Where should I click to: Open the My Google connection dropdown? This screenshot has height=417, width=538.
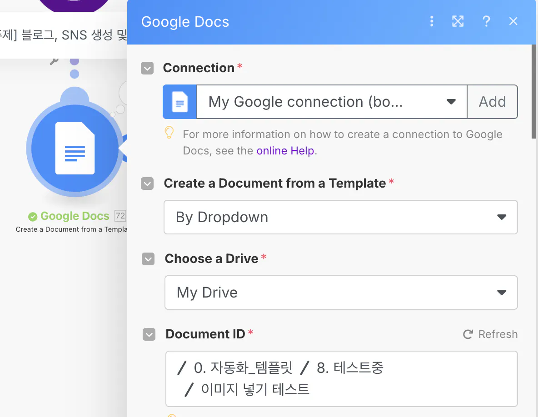332,102
